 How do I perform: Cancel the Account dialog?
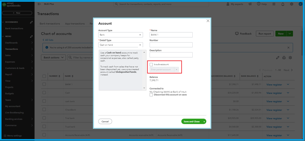(105, 121)
